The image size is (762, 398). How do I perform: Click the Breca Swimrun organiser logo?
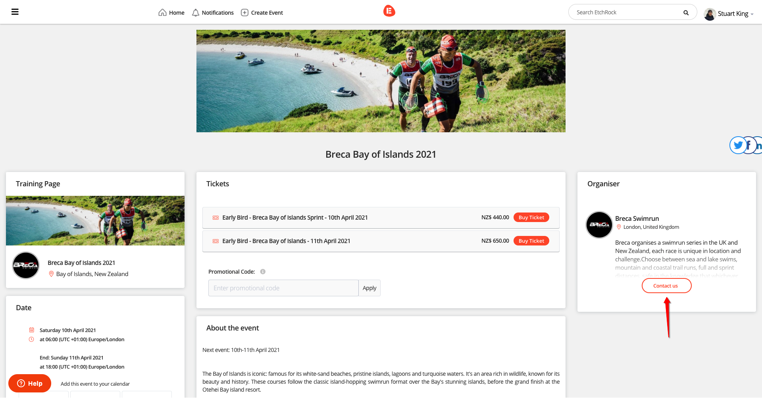click(599, 225)
